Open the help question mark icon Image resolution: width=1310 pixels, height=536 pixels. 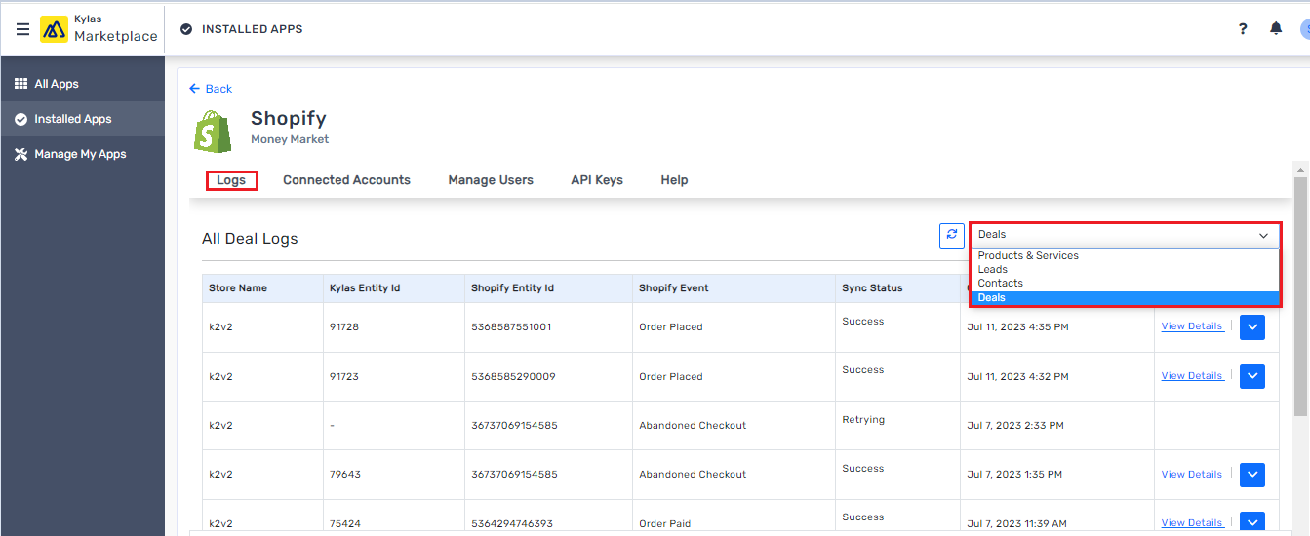pyautogui.click(x=1242, y=29)
